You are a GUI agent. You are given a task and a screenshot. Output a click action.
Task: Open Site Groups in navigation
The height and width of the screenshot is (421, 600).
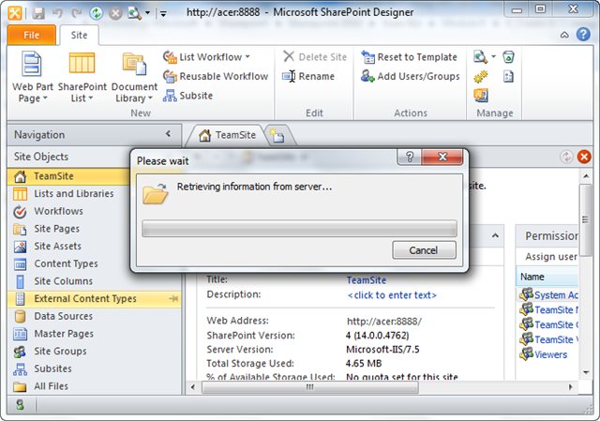[x=94, y=352]
